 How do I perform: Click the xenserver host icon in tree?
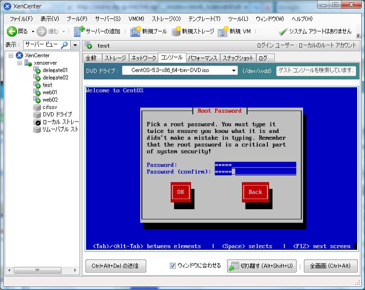[x=28, y=63]
